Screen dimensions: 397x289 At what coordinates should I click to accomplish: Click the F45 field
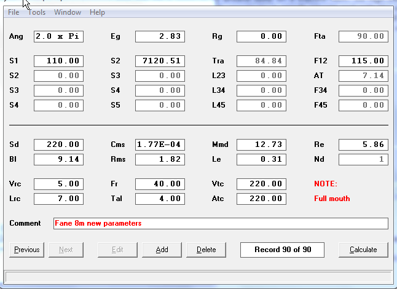[363, 105]
